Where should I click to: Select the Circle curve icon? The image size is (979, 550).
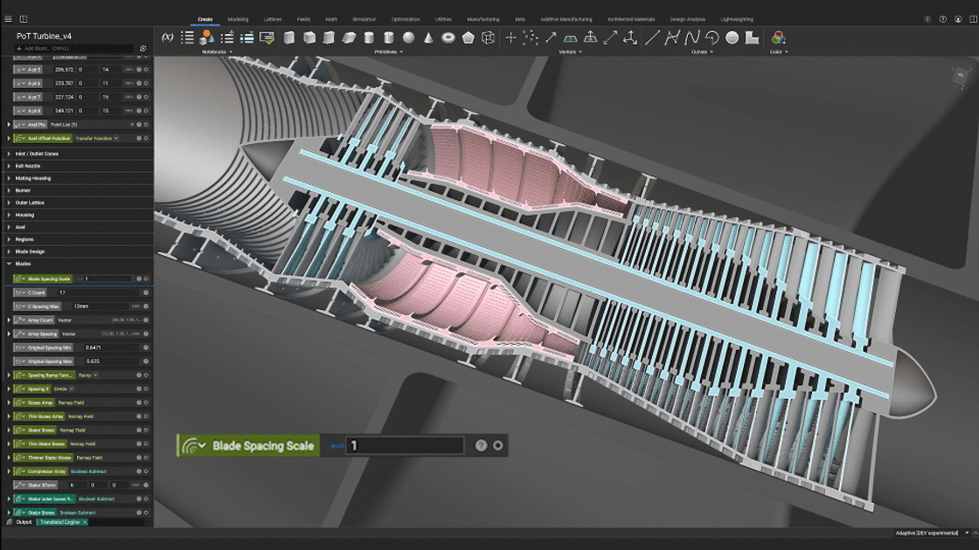[x=732, y=38]
